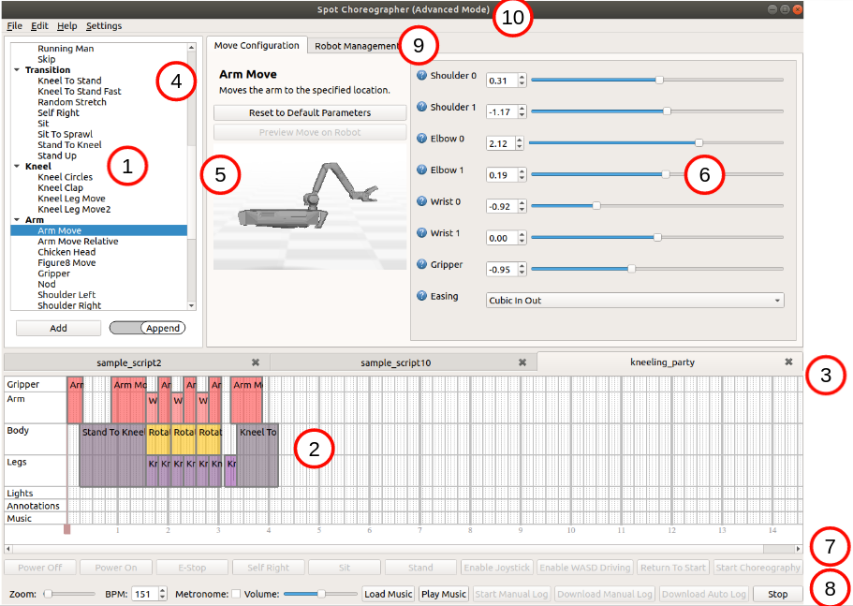Viewport: 853px width, 606px height.
Task: Switch to the Move Configuration tab
Action: [x=257, y=45]
